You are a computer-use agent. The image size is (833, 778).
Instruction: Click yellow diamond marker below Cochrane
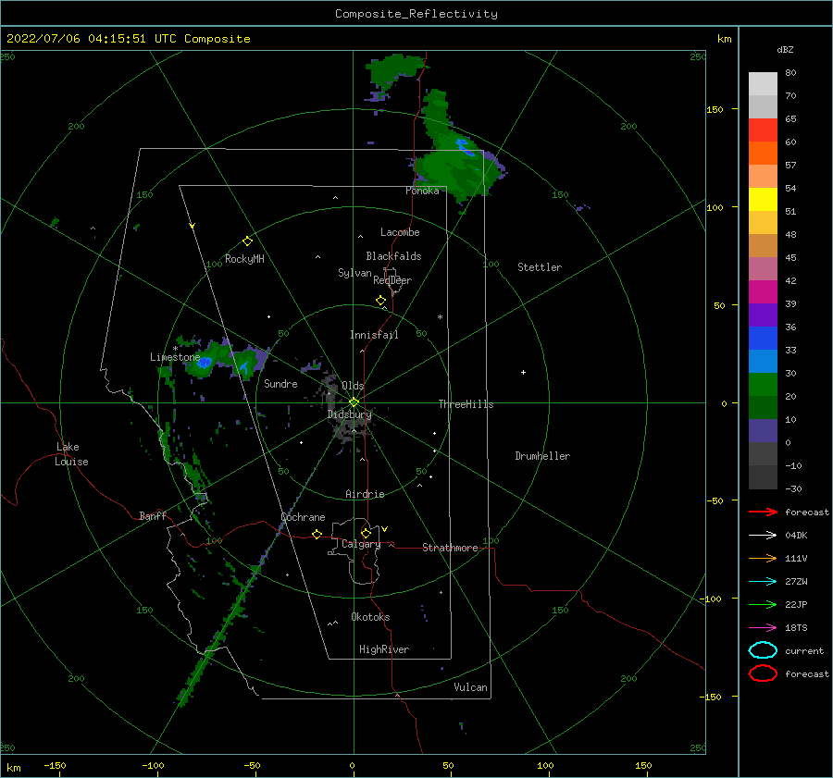click(x=317, y=535)
